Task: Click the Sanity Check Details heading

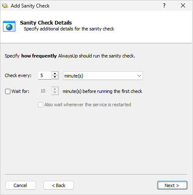Action: click(46, 23)
